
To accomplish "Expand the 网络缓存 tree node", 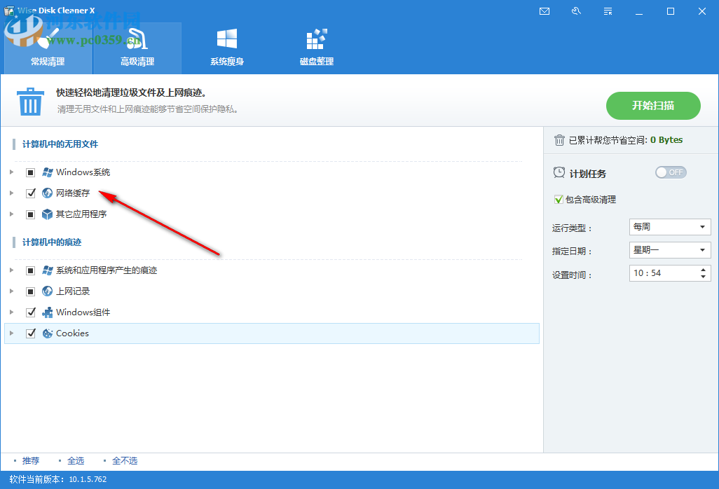I will (11, 193).
